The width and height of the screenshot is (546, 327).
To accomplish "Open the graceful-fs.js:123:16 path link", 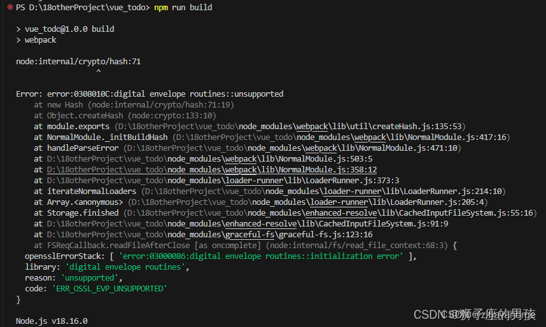I will click(x=209, y=234).
